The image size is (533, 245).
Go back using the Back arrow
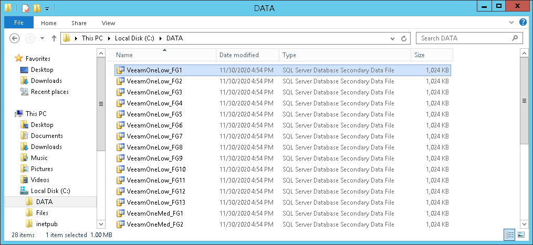[15, 38]
